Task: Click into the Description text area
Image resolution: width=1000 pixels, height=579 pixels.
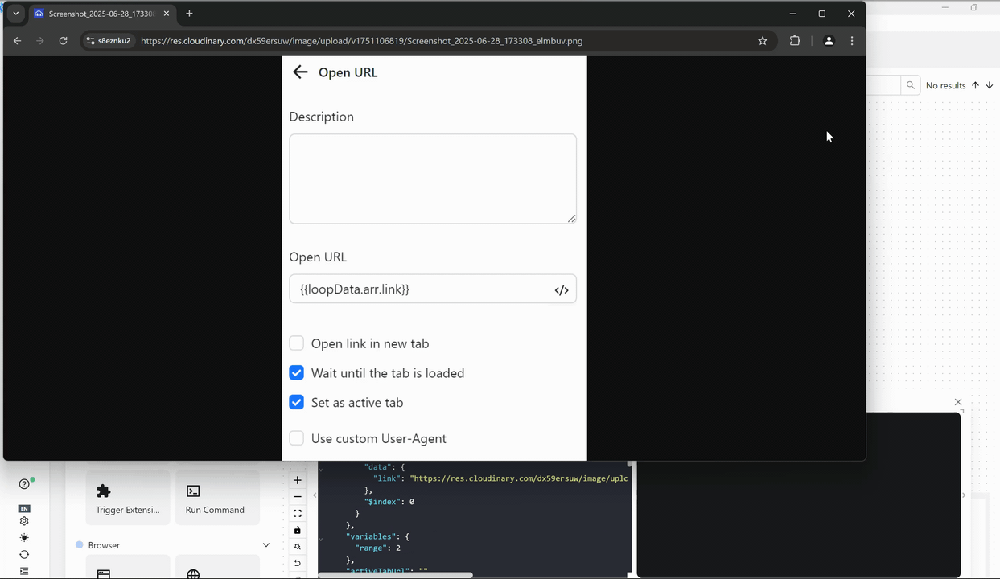Action: point(433,179)
